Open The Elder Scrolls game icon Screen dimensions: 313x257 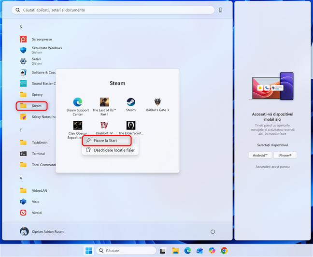(131, 126)
